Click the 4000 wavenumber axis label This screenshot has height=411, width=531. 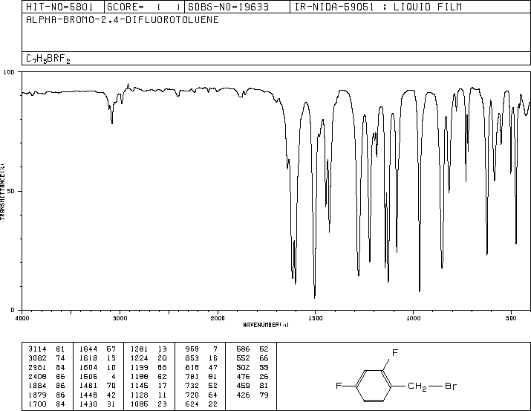22,318
